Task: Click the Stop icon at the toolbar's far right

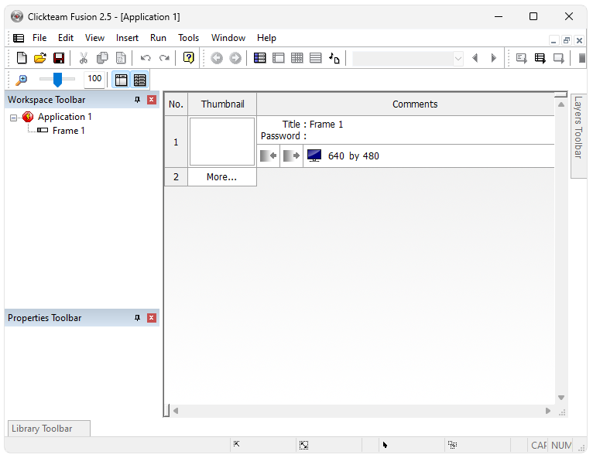Action: pyautogui.click(x=582, y=58)
